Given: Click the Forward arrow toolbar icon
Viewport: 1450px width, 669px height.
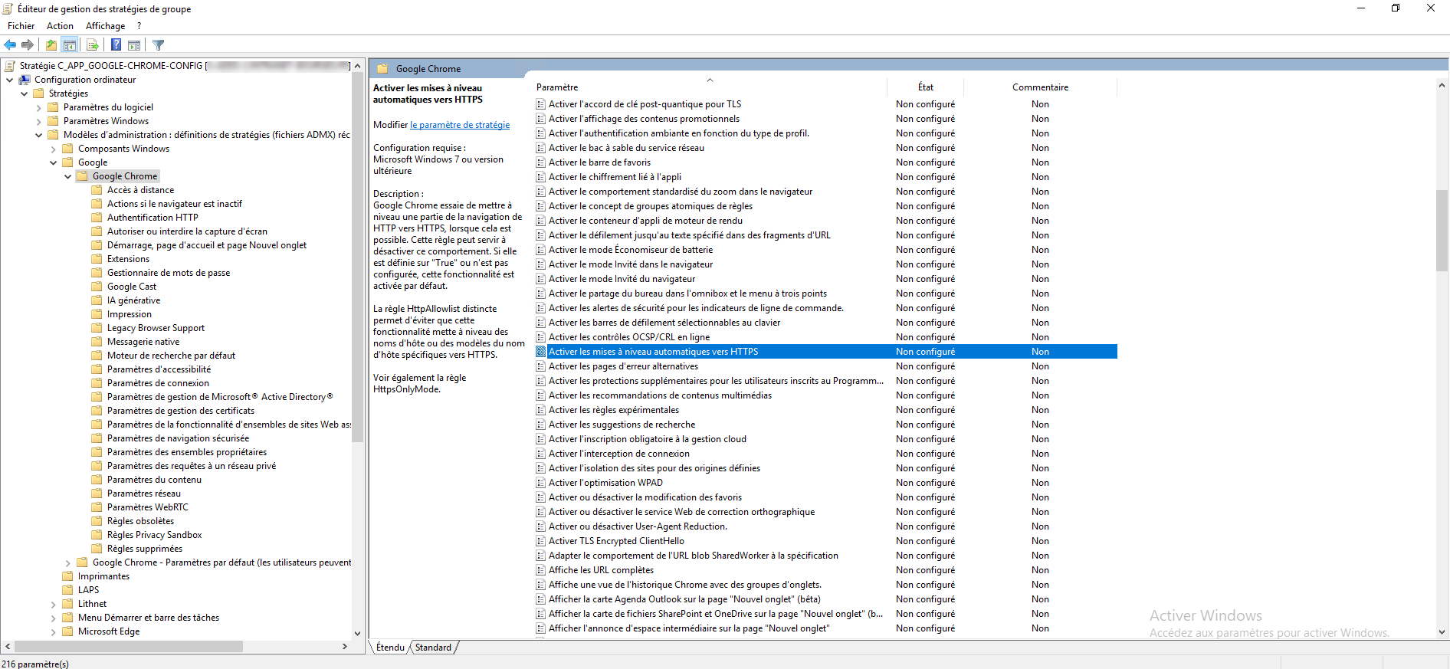Looking at the screenshot, I should [x=28, y=45].
